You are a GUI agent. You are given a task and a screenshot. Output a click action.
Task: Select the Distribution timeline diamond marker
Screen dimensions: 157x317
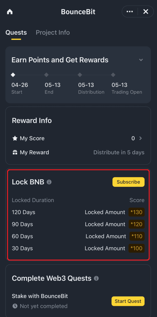(x=80, y=75)
